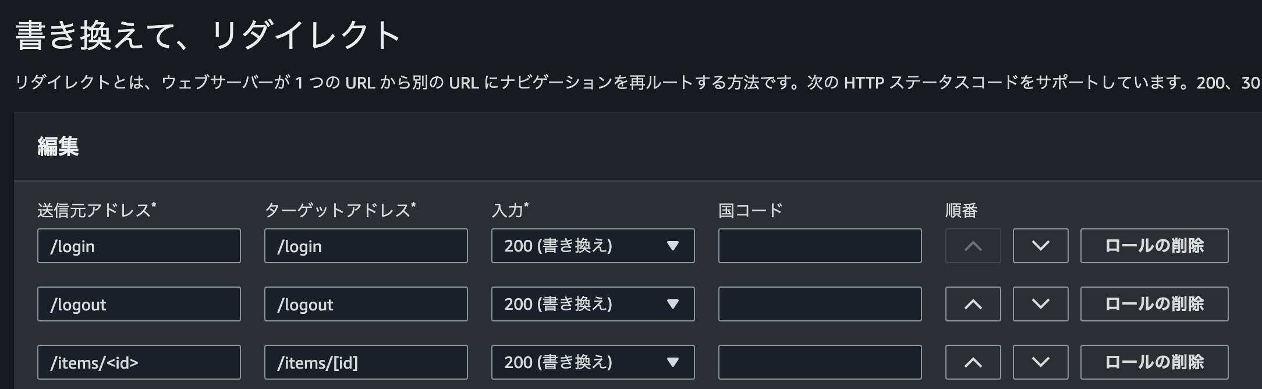
Task: Move the /items/<id> rule up in order
Action: [973, 362]
